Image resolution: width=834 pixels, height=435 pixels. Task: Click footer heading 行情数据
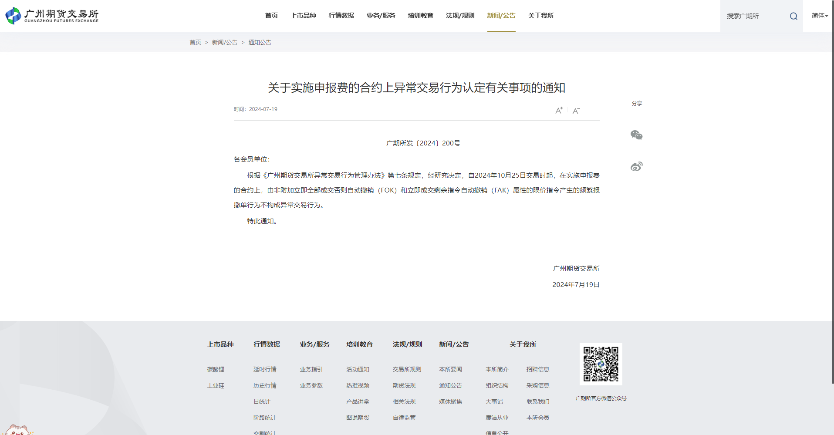(267, 344)
